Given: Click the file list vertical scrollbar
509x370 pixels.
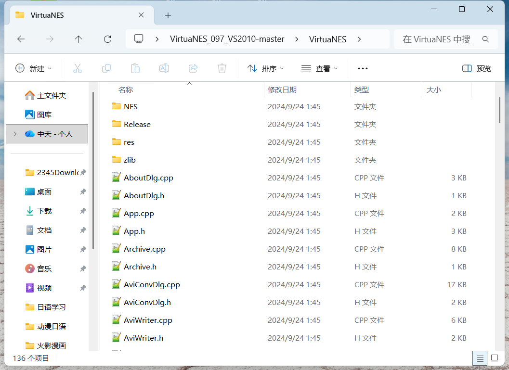Looking at the screenshot, I should coord(499,110).
